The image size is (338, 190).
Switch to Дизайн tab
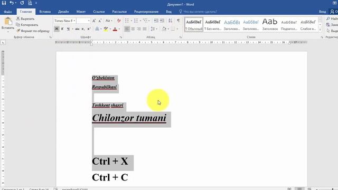63,12
